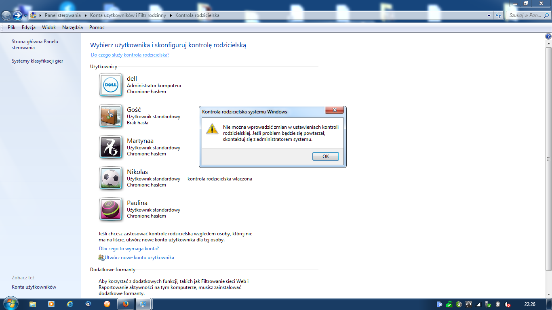This screenshot has width=552, height=310.
Task: Click the vertical scrollbar thumb
Action: coord(548,158)
